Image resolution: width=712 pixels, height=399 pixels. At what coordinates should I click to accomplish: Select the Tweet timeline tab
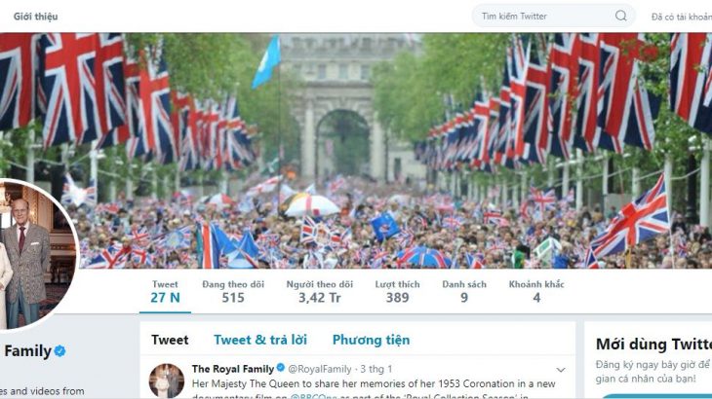click(x=170, y=340)
